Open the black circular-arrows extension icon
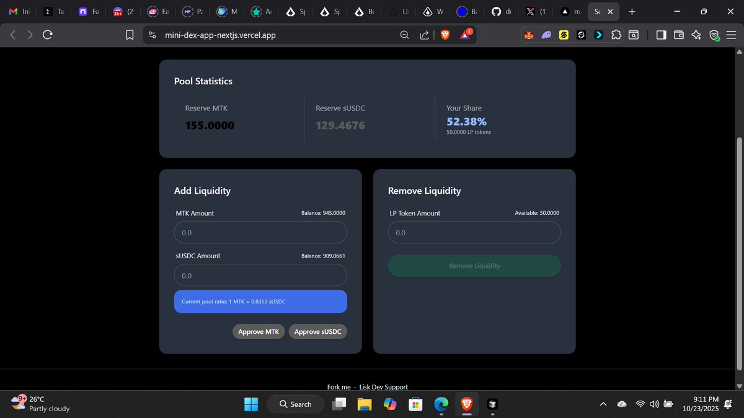The width and height of the screenshot is (744, 418). pyautogui.click(x=581, y=35)
